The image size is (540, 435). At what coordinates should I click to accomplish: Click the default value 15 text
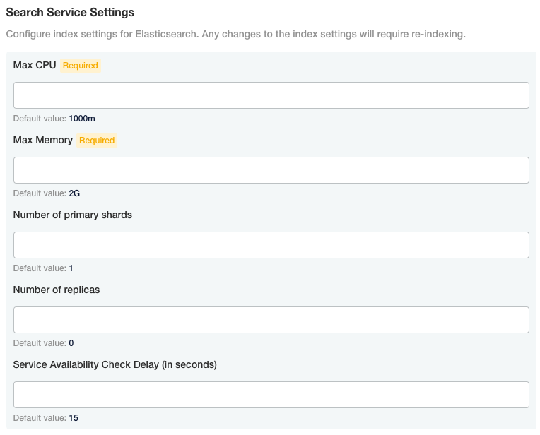coord(74,418)
